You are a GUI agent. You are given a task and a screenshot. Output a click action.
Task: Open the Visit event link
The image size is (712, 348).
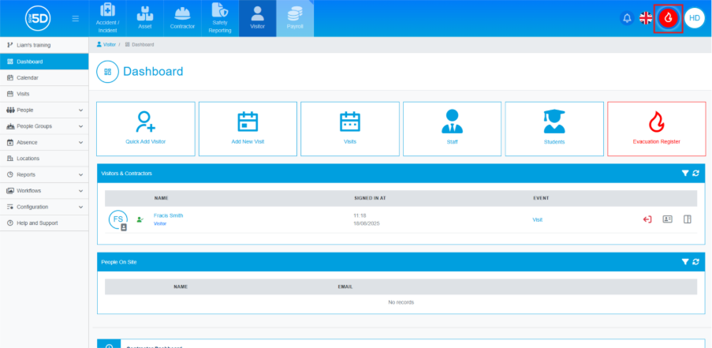(x=537, y=219)
